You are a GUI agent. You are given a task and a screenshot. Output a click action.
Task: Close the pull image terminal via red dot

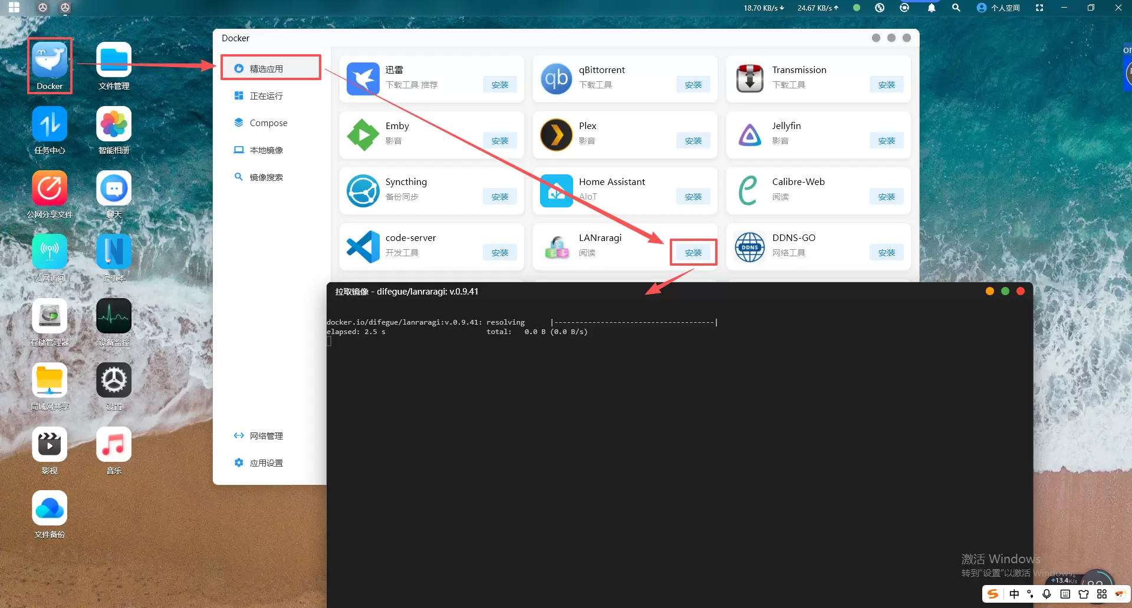[1021, 291]
